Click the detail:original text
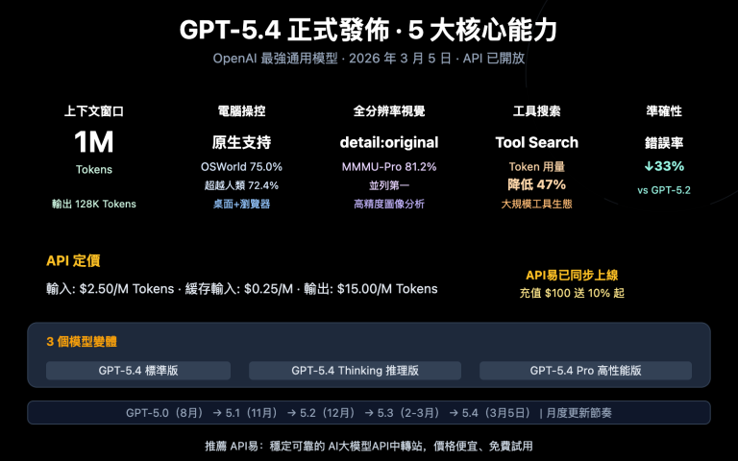Screen dimensions: 738x461 coord(389,142)
